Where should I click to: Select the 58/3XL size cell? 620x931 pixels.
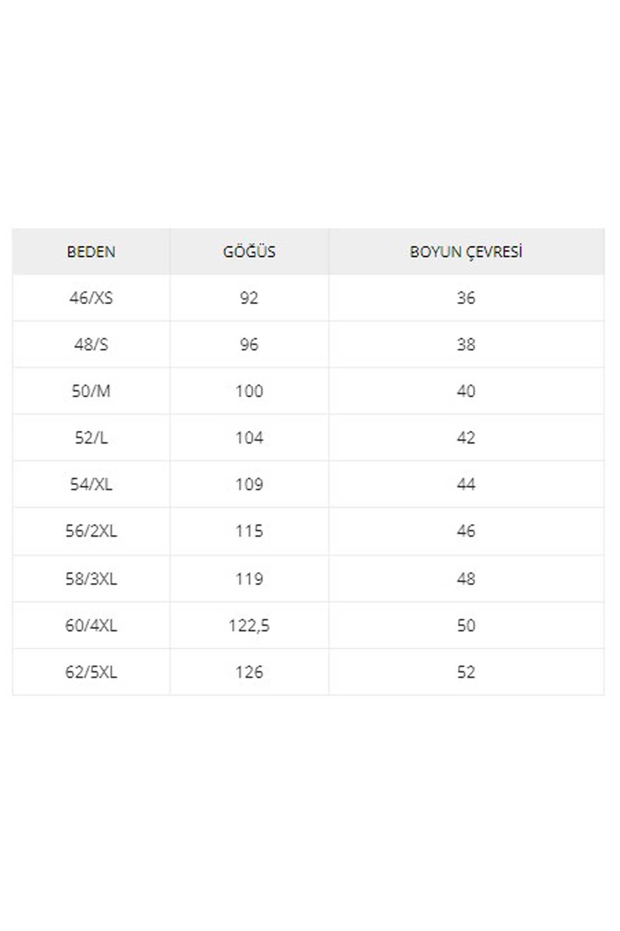click(91, 579)
